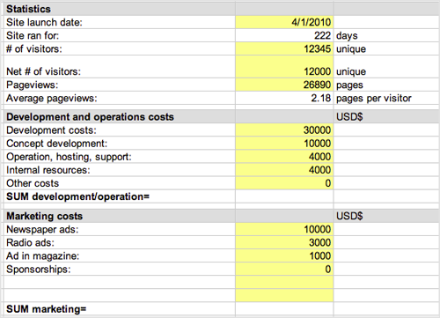Select the 10000 concept development cell
The image size is (440, 318).
(284, 144)
